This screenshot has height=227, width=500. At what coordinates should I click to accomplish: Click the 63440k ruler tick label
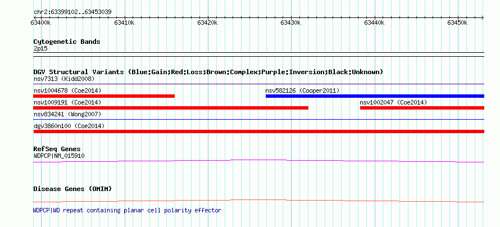[374, 22]
